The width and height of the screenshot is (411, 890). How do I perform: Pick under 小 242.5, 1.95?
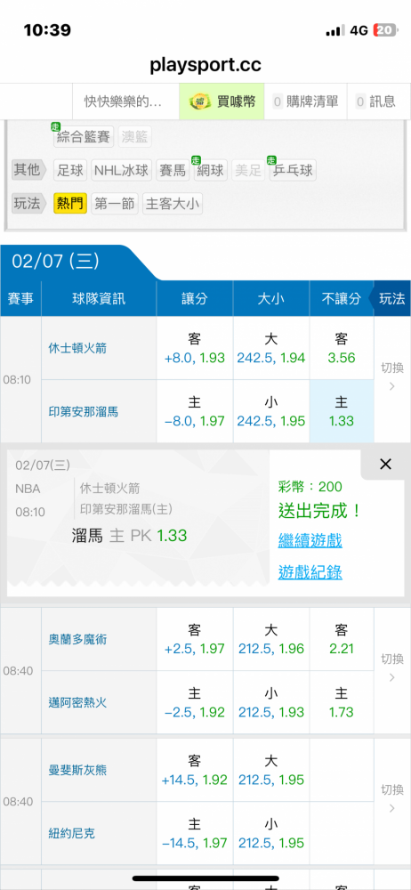tap(271, 411)
